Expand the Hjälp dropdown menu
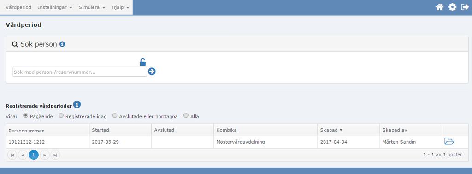 pyautogui.click(x=120, y=7)
